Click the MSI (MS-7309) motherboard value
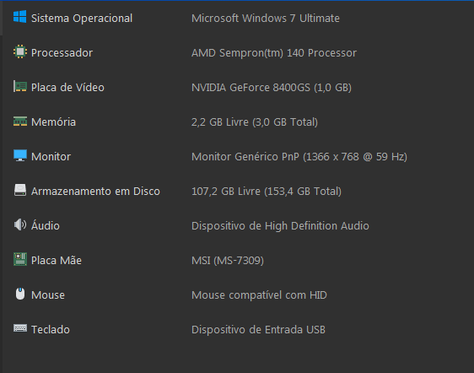The height and width of the screenshot is (373, 474). 228,261
